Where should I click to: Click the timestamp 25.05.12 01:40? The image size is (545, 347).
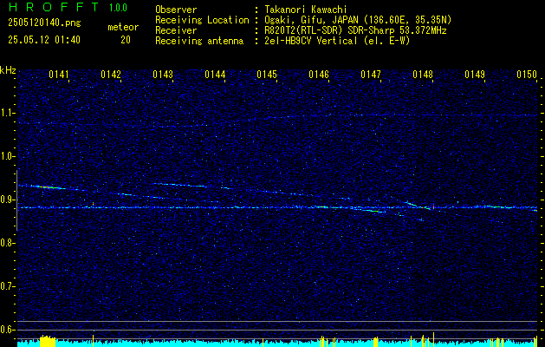[44, 40]
